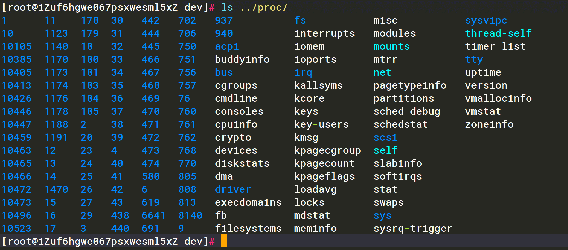Click the 'sched_debug' entry
568x250 pixels.
point(407,111)
